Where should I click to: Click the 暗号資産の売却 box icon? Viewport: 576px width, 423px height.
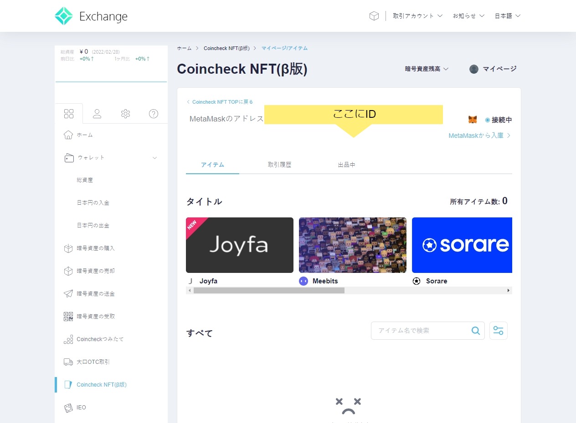(68, 271)
